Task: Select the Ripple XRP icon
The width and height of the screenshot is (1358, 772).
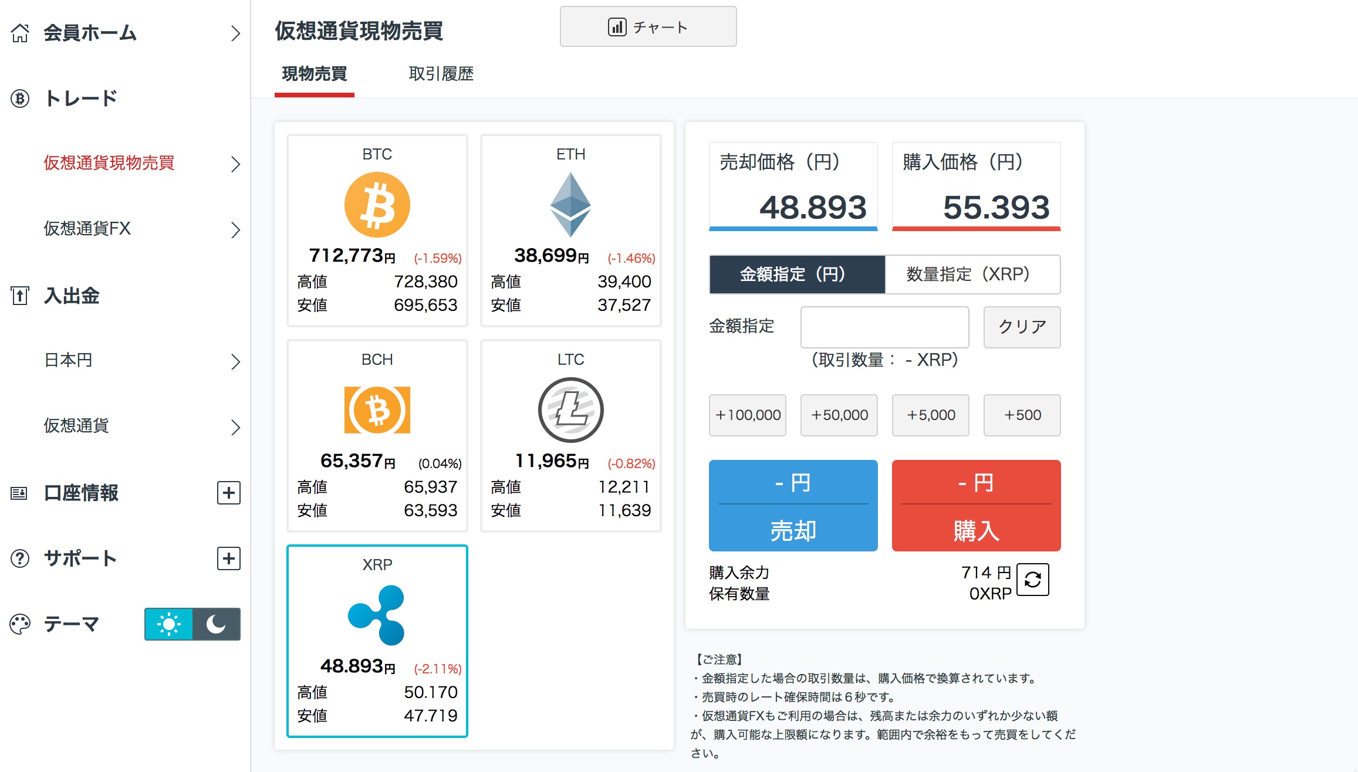Action: pyautogui.click(x=377, y=615)
